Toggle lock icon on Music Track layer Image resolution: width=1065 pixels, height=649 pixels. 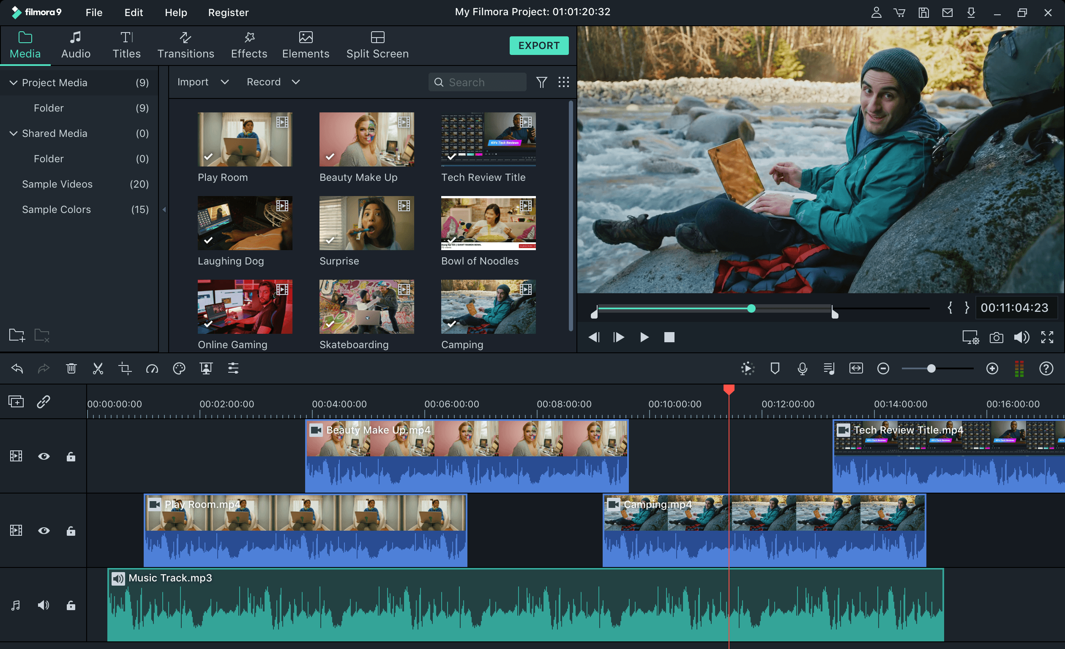pyautogui.click(x=71, y=605)
